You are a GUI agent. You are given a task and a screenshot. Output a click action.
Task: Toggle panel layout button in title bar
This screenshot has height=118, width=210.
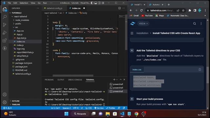(x=95, y=3)
